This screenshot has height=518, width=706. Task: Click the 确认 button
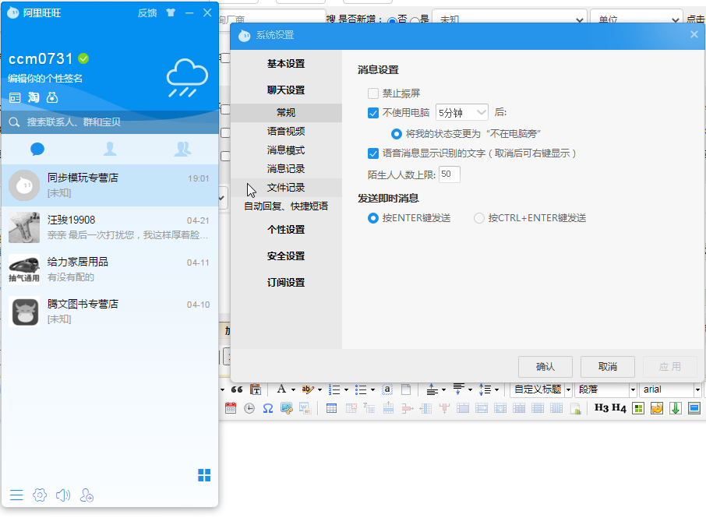point(545,367)
